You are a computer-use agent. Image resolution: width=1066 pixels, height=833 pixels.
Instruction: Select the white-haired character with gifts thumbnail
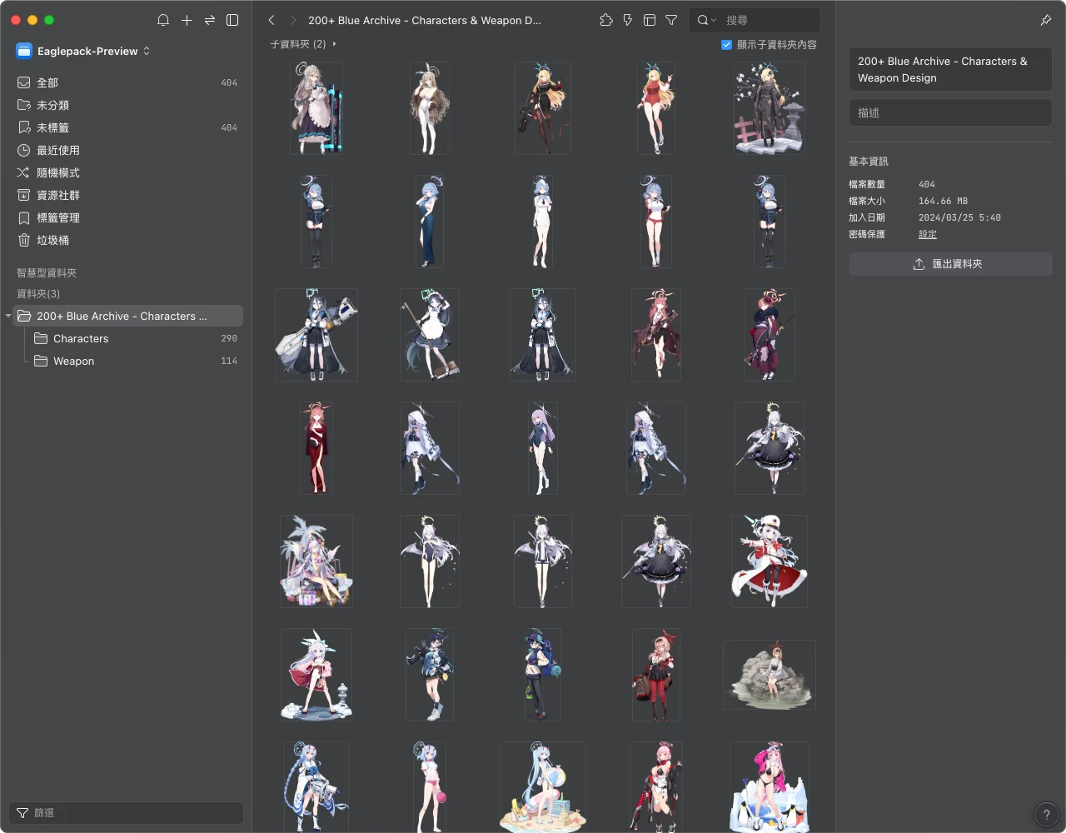[x=316, y=561]
